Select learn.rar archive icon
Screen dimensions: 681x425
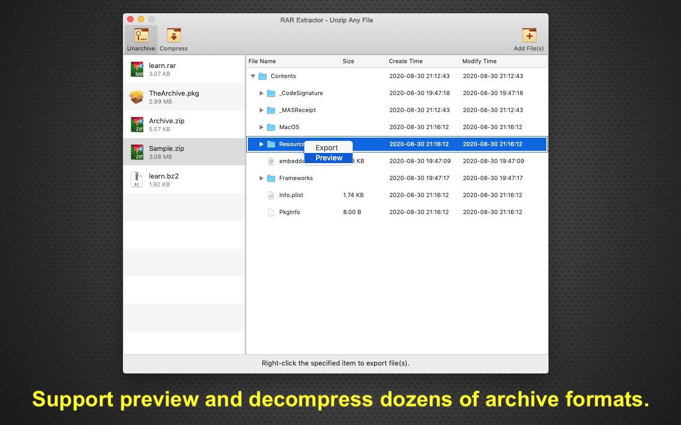[137, 69]
